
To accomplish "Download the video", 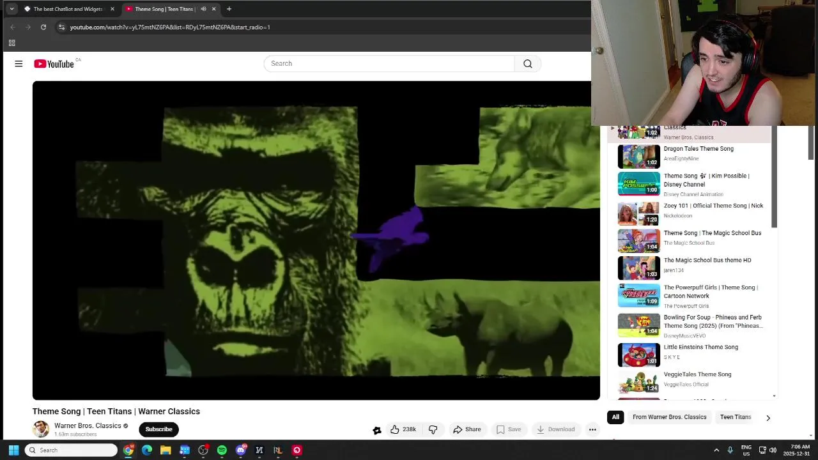I will point(555,429).
